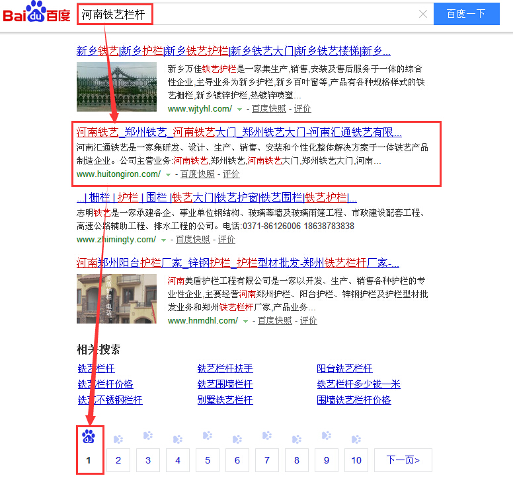
Task: Select related search 铁艺栏杆多少钱一米
Action: [x=358, y=384]
